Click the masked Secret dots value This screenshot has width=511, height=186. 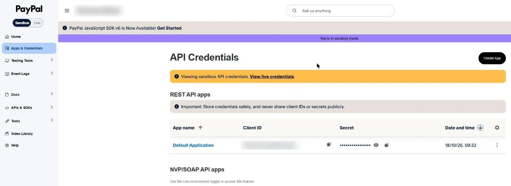coord(355,145)
